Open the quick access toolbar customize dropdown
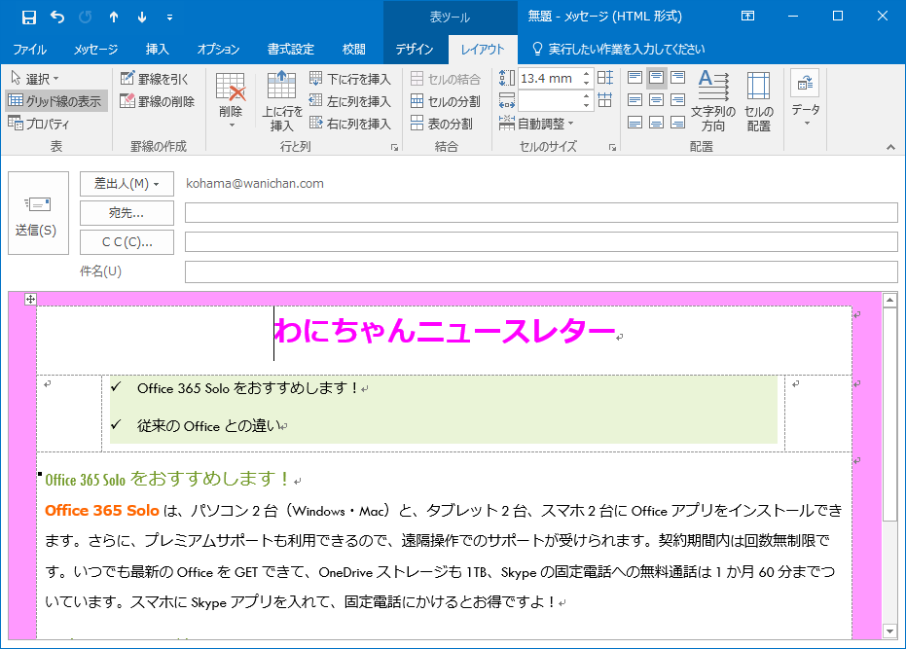 tap(169, 18)
